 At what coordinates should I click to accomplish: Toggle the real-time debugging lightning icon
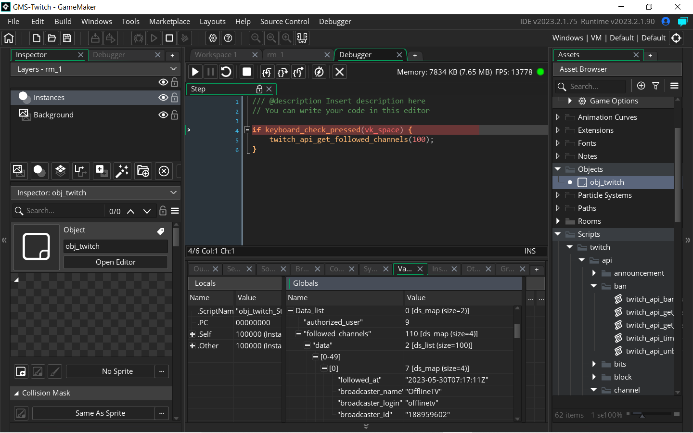point(319,72)
